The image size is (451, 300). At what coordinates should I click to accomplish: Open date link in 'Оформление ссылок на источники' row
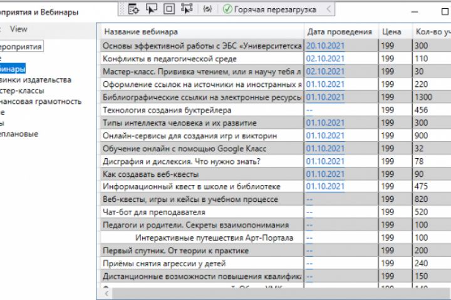click(325, 84)
